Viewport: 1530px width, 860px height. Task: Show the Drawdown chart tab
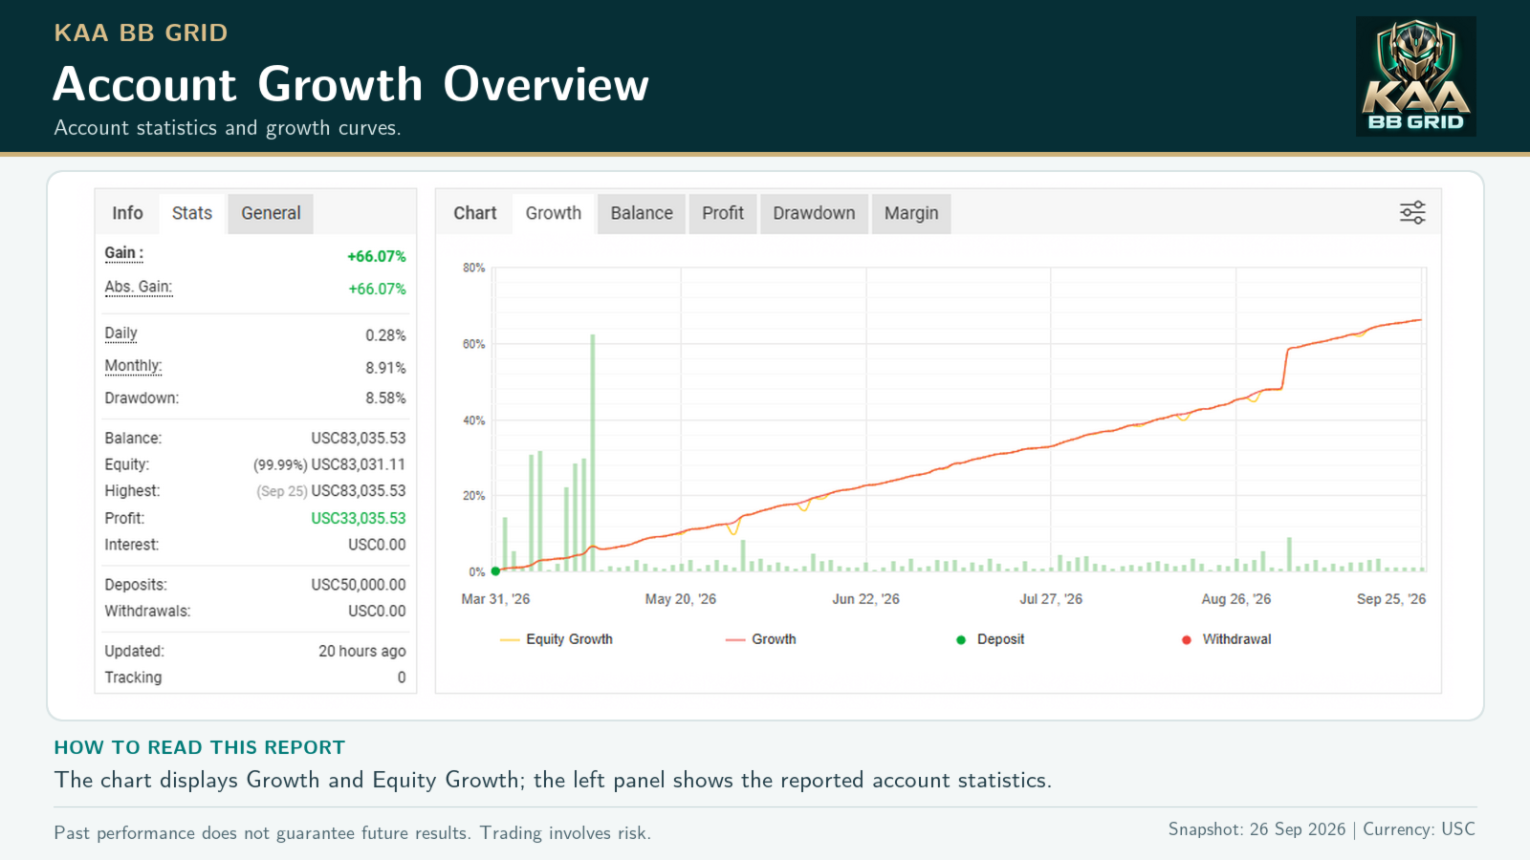pos(815,213)
